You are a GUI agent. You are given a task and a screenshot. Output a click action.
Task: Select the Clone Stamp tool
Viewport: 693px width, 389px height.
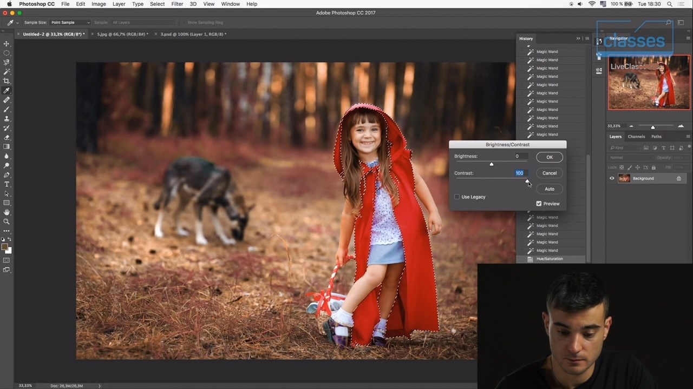6,118
